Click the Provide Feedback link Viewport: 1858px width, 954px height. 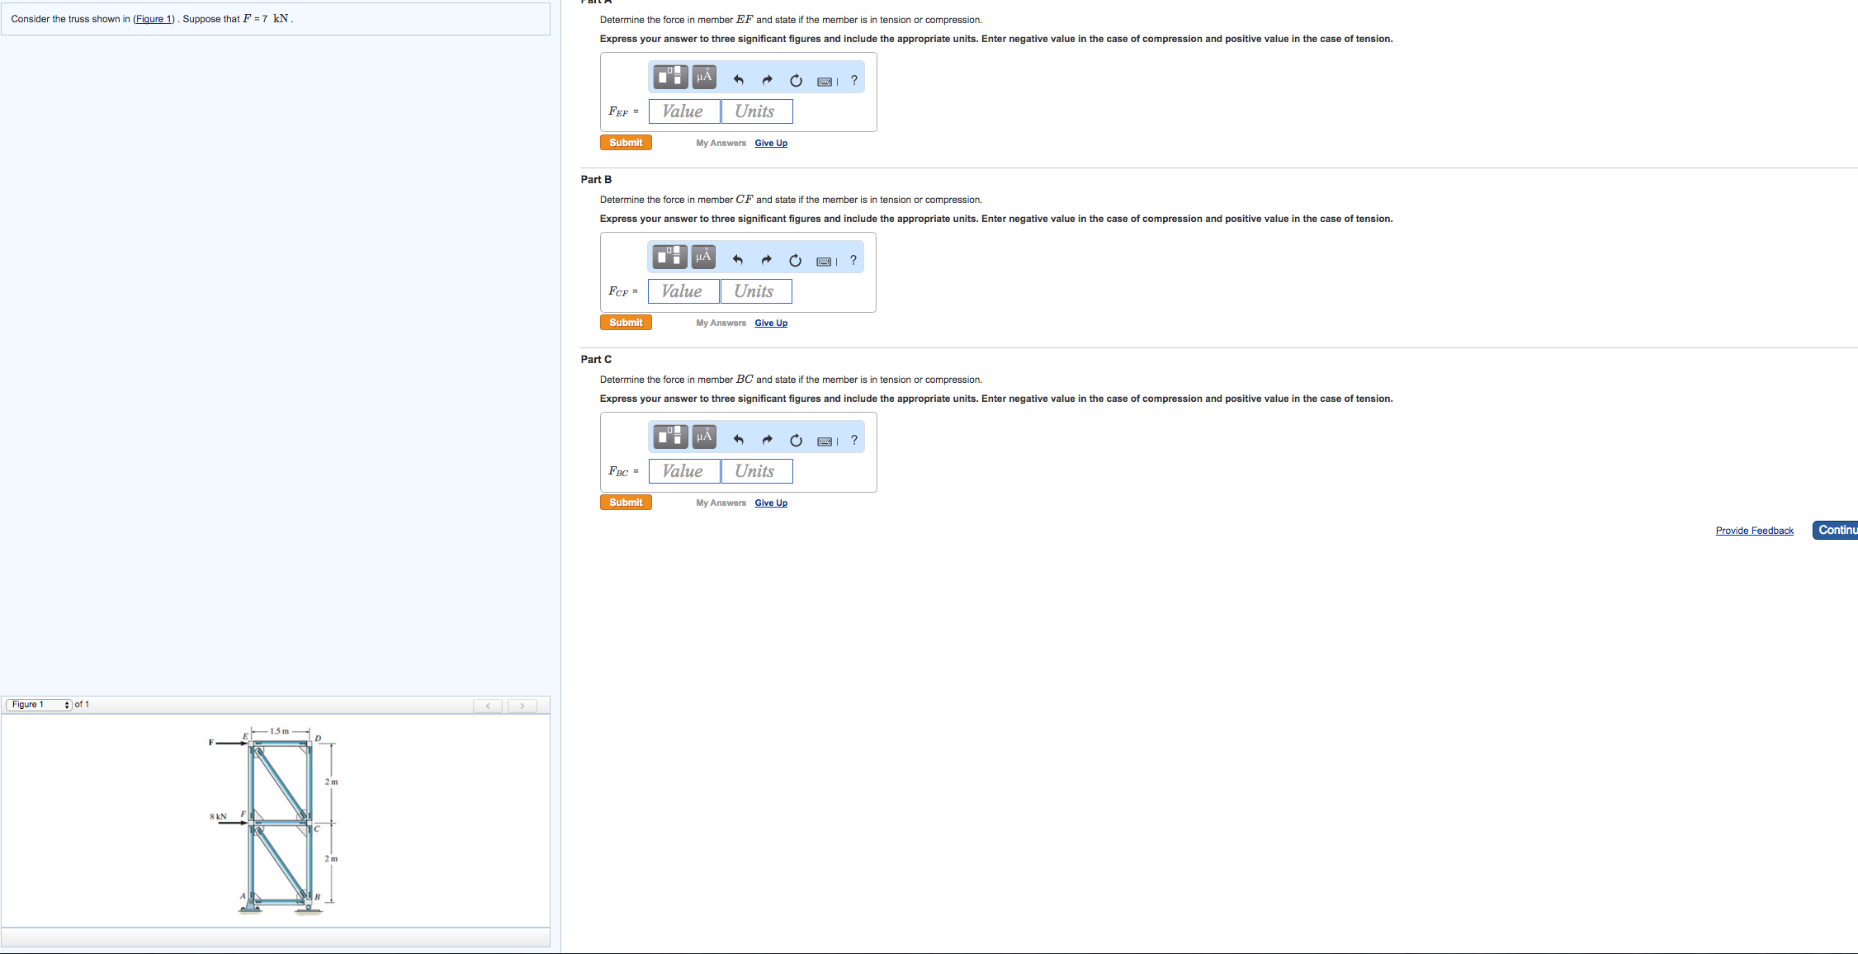(x=1754, y=531)
